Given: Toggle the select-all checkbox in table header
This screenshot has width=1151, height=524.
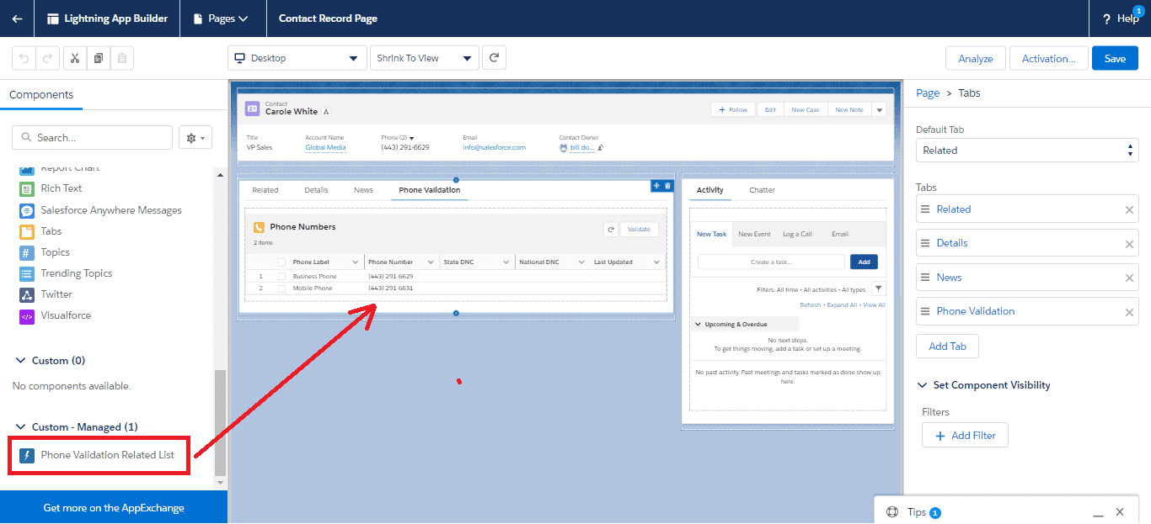Looking at the screenshot, I should (x=281, y=262).
